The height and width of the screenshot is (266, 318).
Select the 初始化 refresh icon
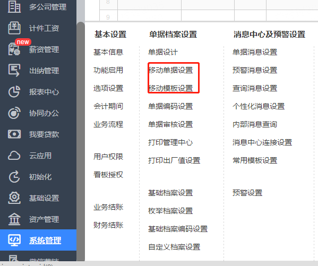tap(14, 177)
